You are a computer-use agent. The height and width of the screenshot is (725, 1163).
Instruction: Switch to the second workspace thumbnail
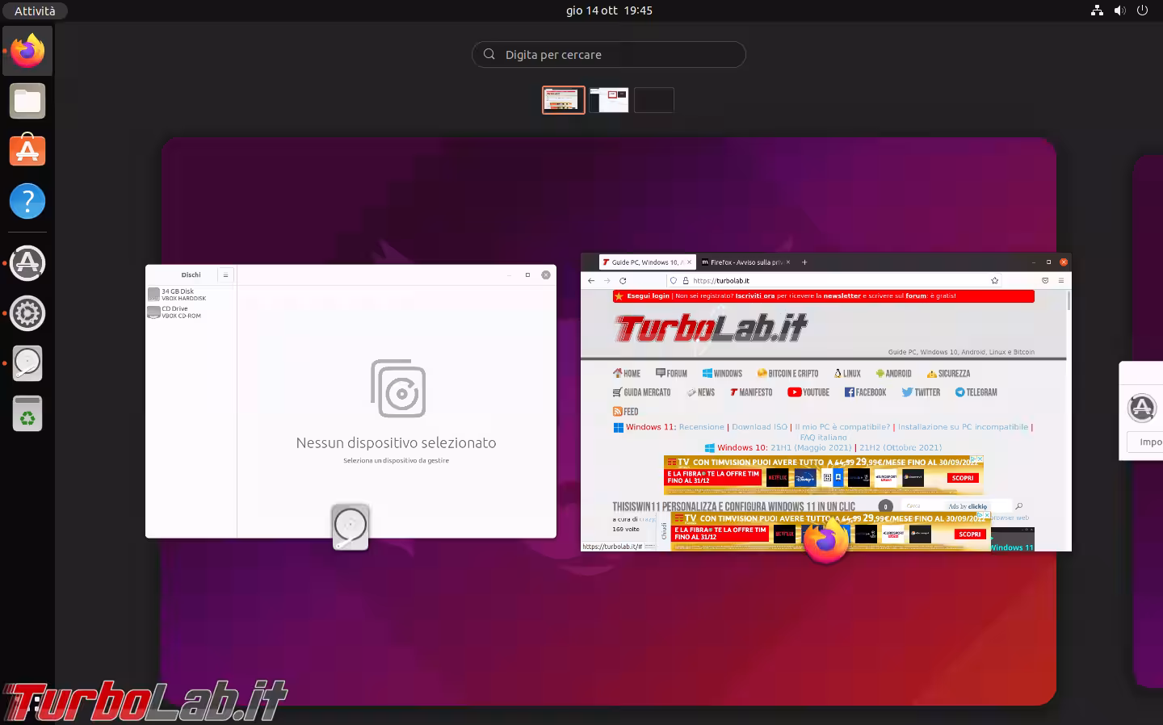click(x=609, y=100)
